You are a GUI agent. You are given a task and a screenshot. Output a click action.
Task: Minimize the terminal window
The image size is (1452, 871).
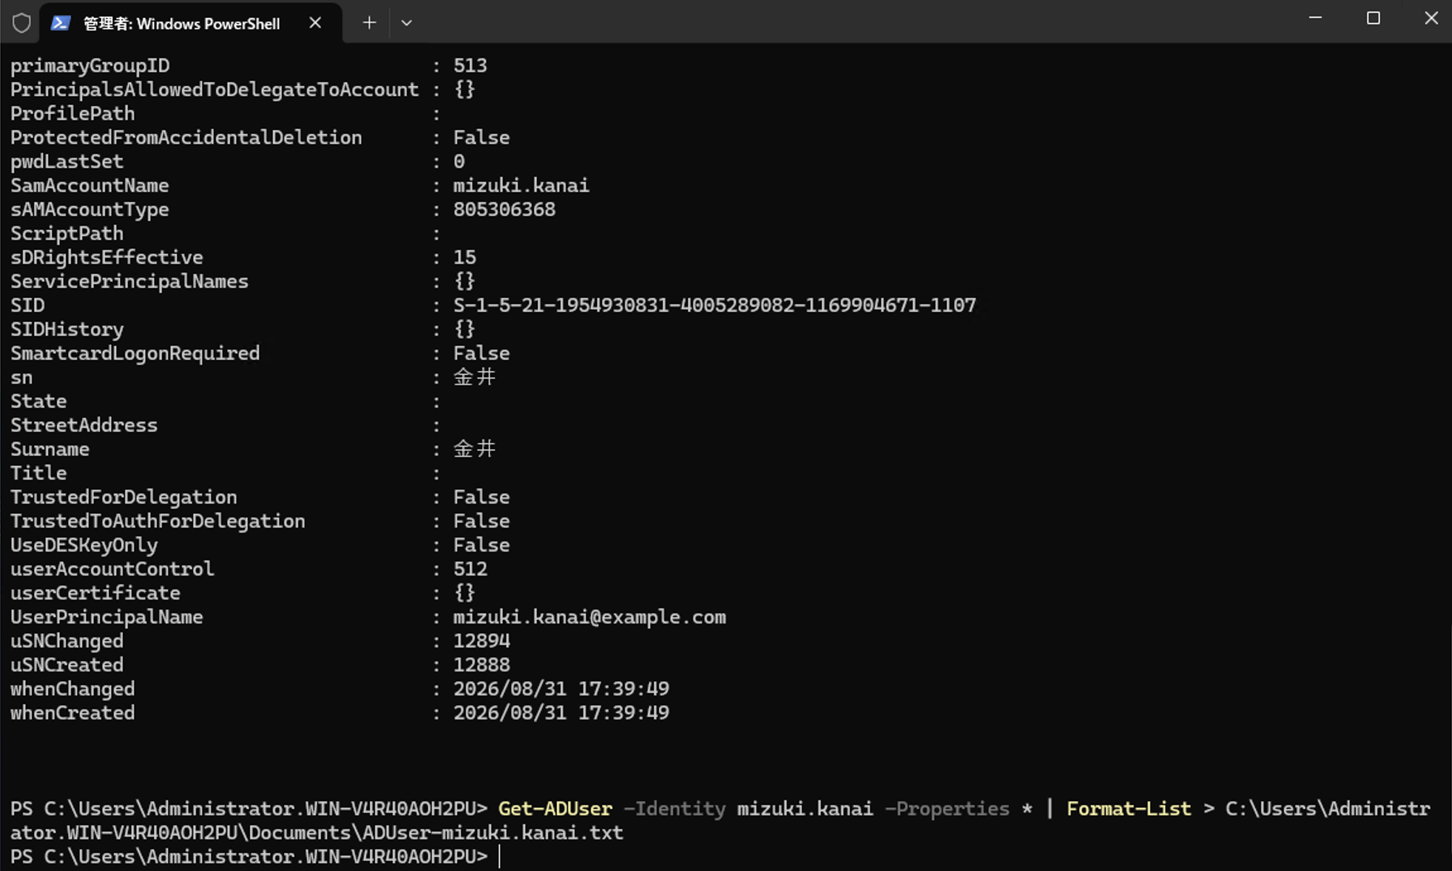tap(1315, 18)
